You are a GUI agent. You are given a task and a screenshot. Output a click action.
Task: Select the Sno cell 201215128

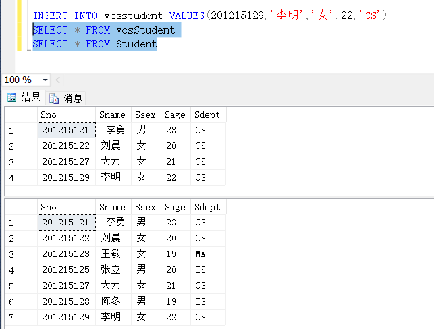pyautogui.click(x=65, y=301)
